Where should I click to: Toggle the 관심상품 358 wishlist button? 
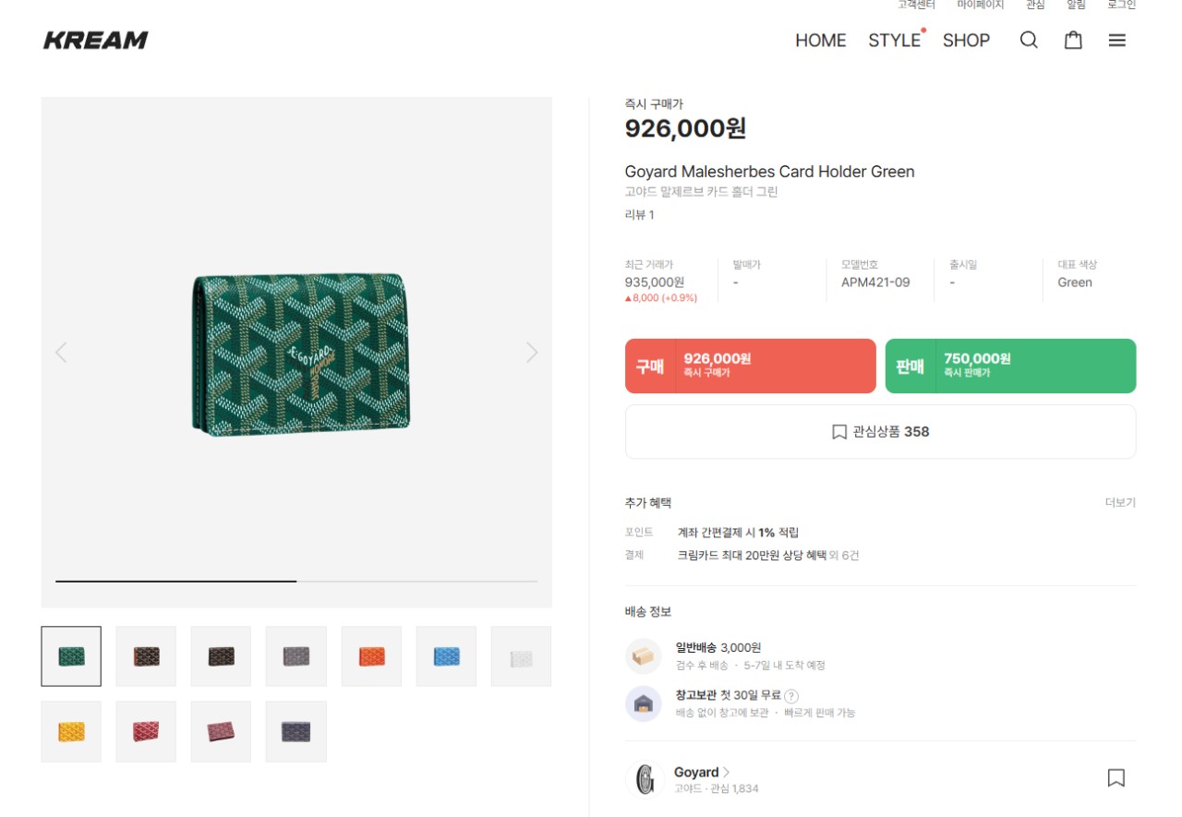pos(880,431)
